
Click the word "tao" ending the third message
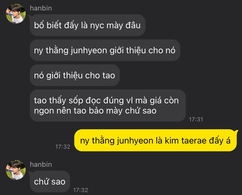tap(109, 76)
